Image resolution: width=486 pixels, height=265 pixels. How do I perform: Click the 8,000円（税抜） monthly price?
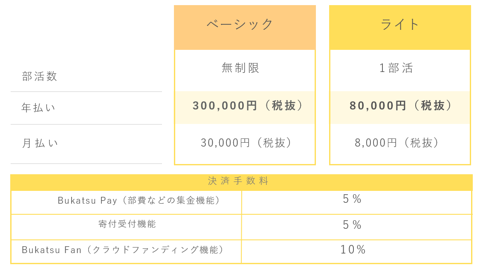coord(396,142)
